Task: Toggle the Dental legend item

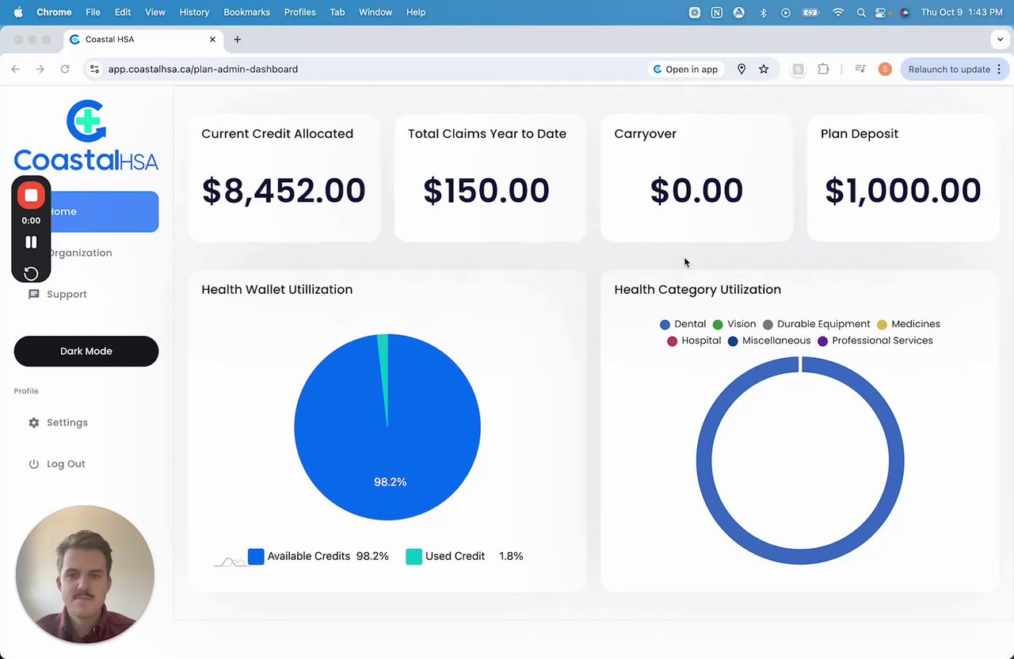Action: [682, 324]
